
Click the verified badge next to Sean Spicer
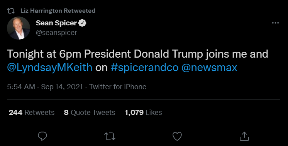click(x=82, y=23)
